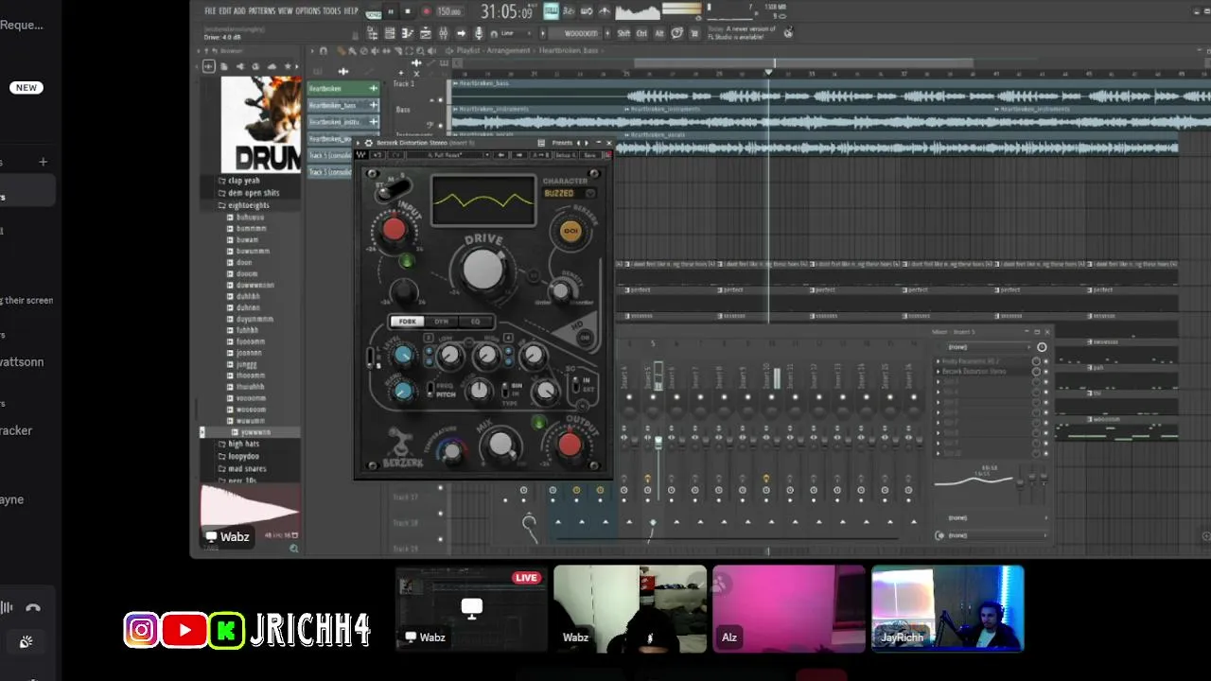Select the Heartbroken pattern button
This screenshot has width=1211, height=681.
pos(342,89)
